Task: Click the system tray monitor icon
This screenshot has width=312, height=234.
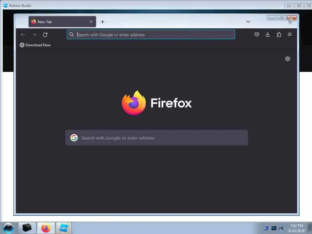Action: 274,228
